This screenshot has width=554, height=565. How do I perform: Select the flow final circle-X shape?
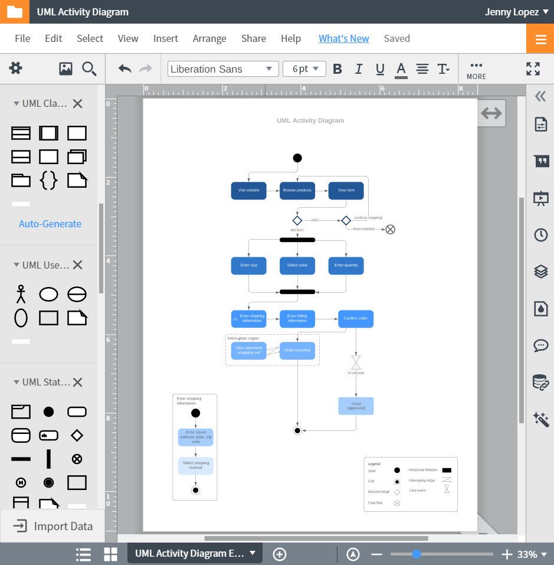[x=77, y=459]
